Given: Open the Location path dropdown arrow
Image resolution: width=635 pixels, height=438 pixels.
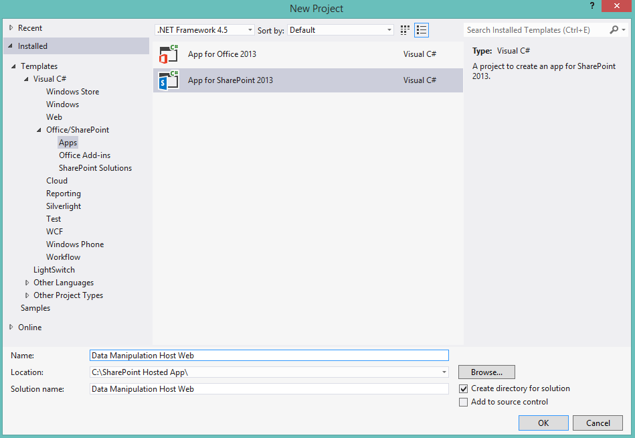Looking at the screenshot, I should 444,372.
